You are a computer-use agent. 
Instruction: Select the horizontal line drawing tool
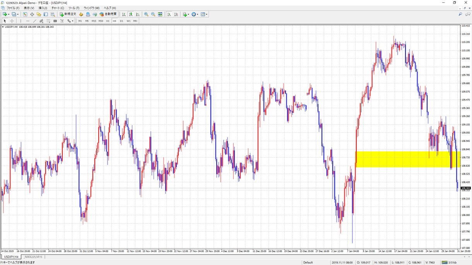click(x=27, y=21)
